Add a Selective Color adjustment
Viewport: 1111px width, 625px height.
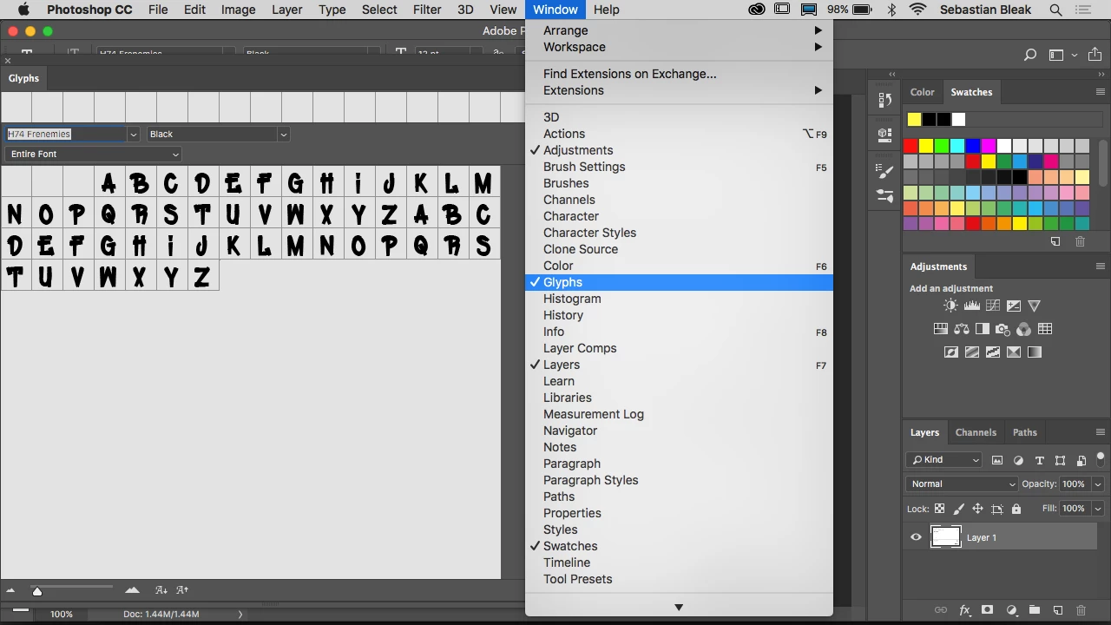click(x=1013, y=352)
